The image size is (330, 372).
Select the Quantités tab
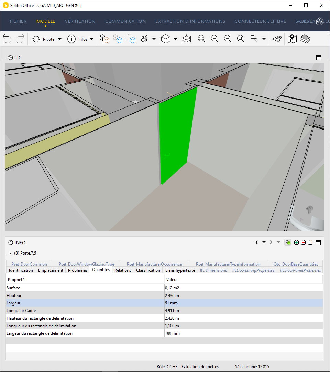[x=101, y=270]
